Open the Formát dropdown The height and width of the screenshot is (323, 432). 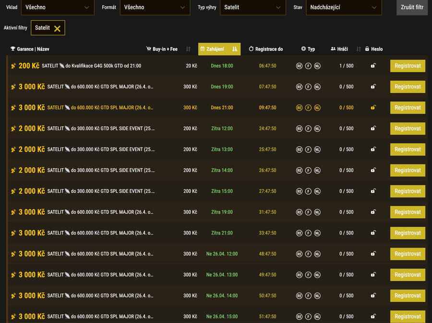[154, 8]
